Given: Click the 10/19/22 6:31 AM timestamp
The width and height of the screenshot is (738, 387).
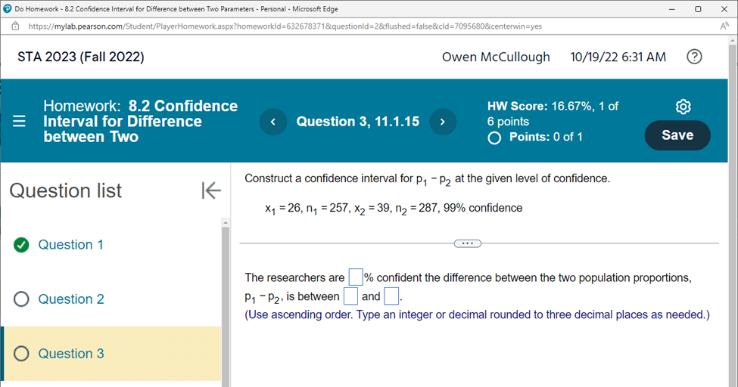Looking at the screenshot, I should pos(618,57).
